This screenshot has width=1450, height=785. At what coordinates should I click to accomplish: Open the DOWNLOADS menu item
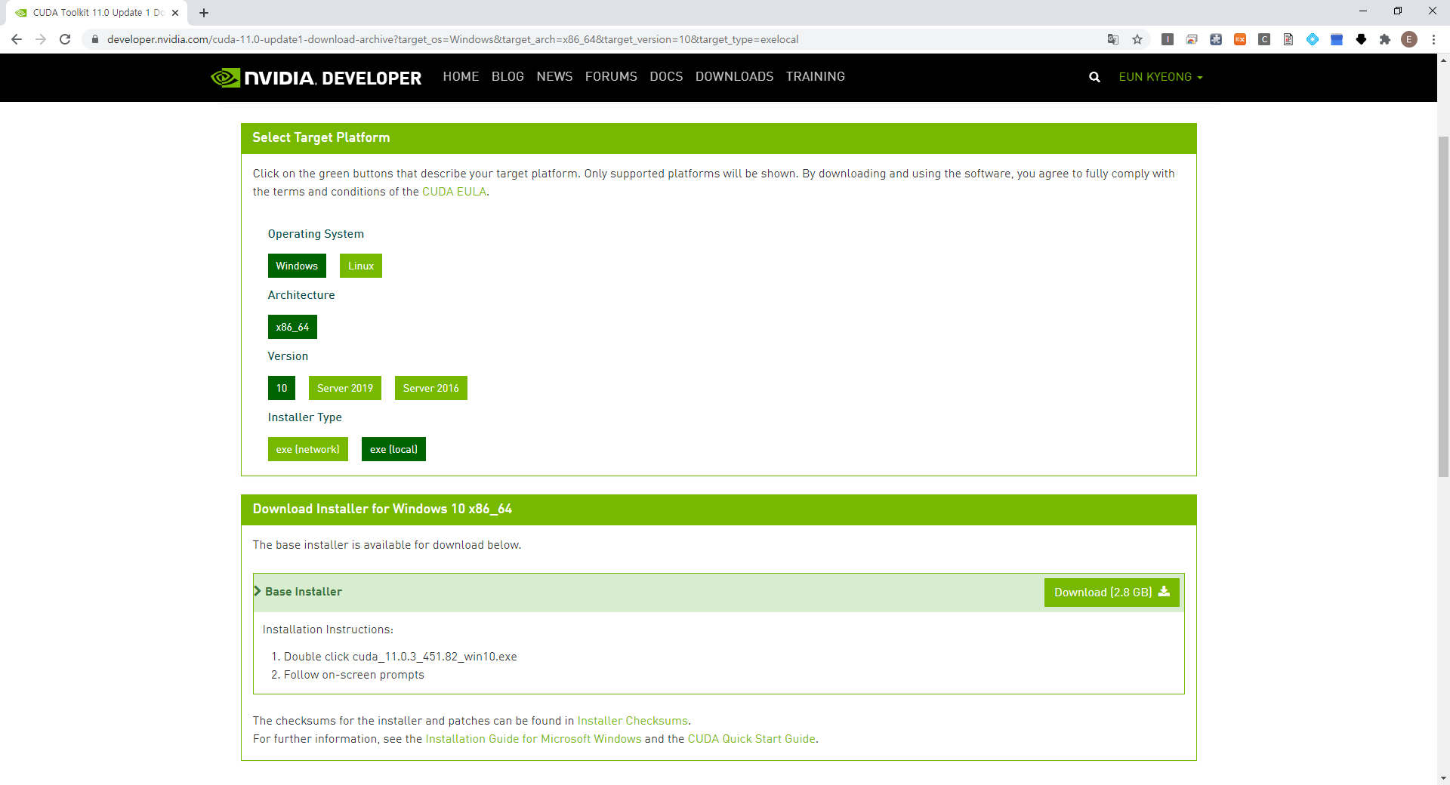pos(734,77)
